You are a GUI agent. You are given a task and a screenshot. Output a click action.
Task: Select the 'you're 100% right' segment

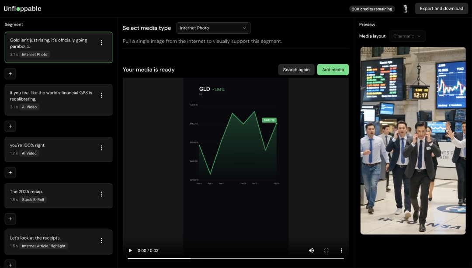52,149
